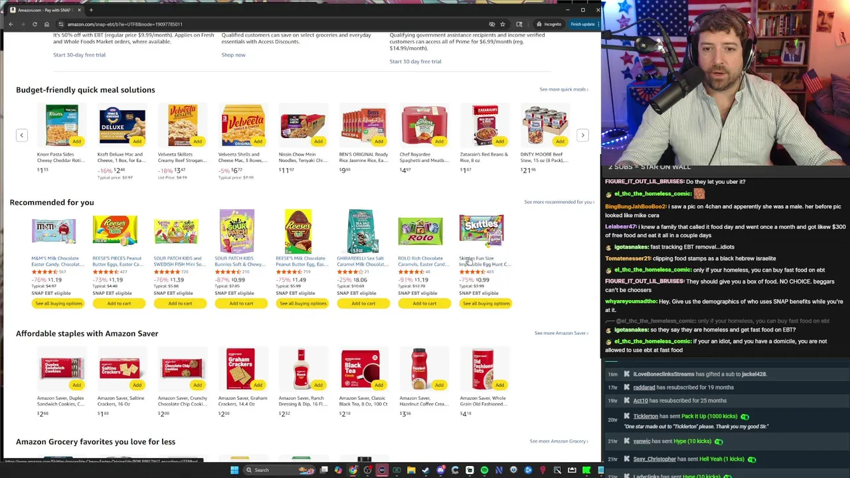Add Amazon Saver Old Fashioned Oats
The height and width of the screenshot is (478, 850).
tap(500, 385)
